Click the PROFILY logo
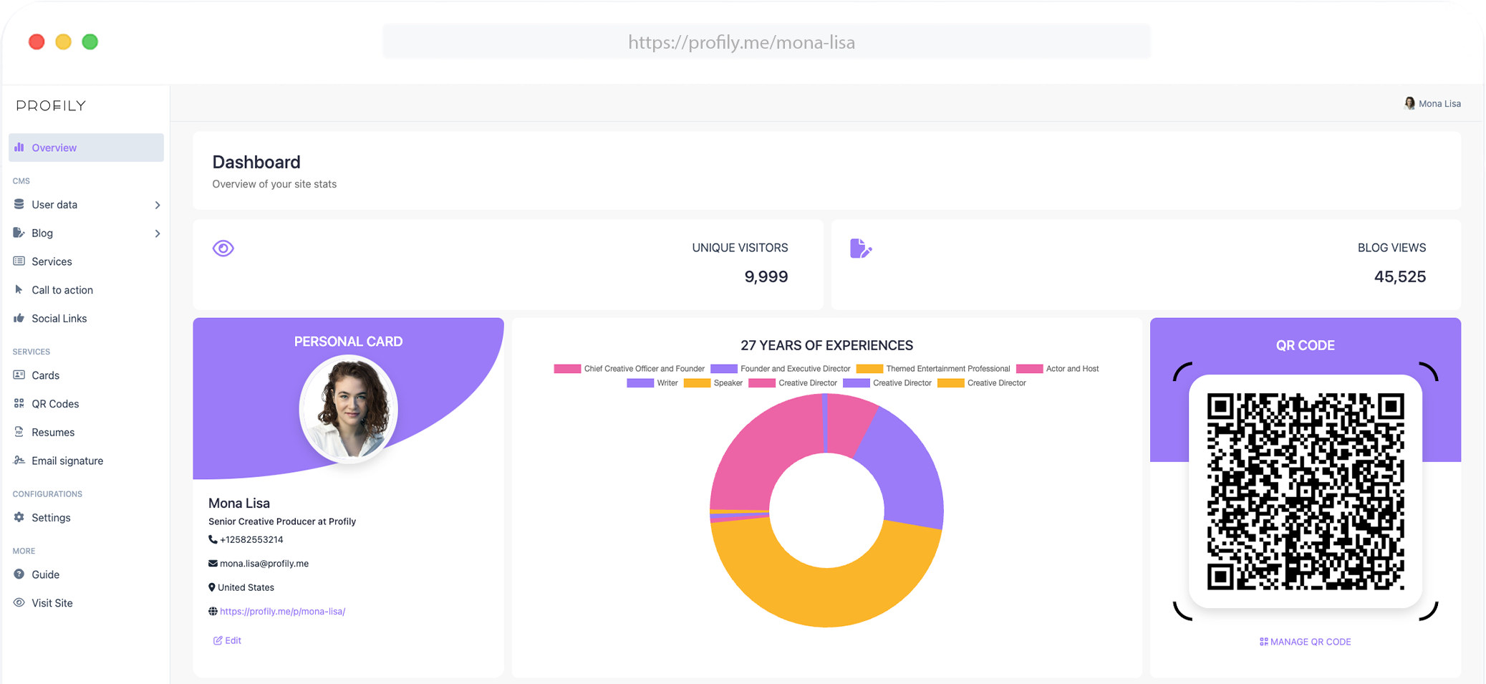1486x684 pixels. [x=52, y=105]
